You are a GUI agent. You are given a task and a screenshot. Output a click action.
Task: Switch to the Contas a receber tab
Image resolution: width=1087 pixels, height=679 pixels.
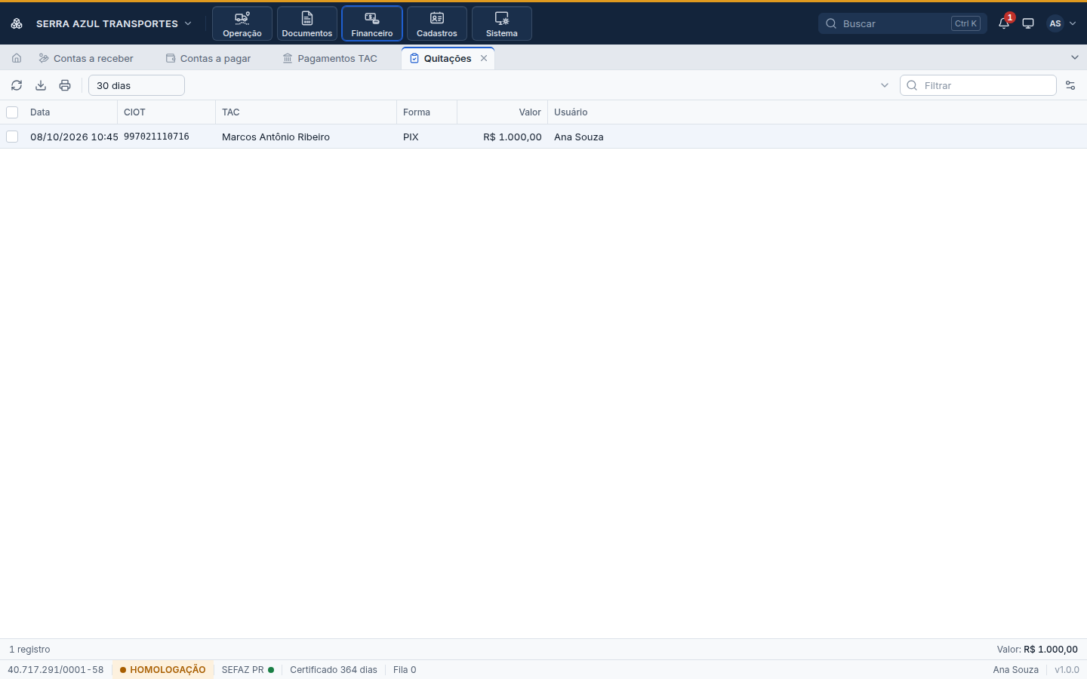(x=86, y=58)
